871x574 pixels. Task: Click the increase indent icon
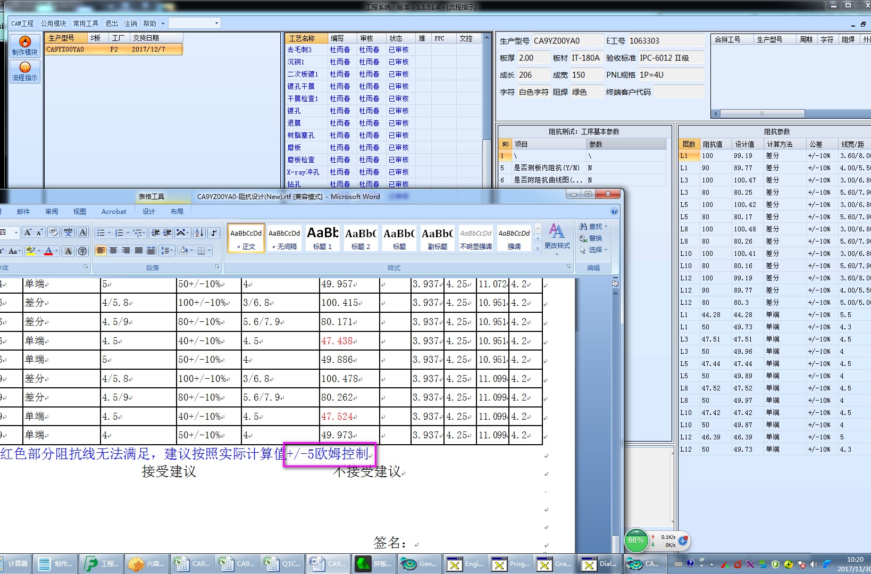click(x=167, y=233)
